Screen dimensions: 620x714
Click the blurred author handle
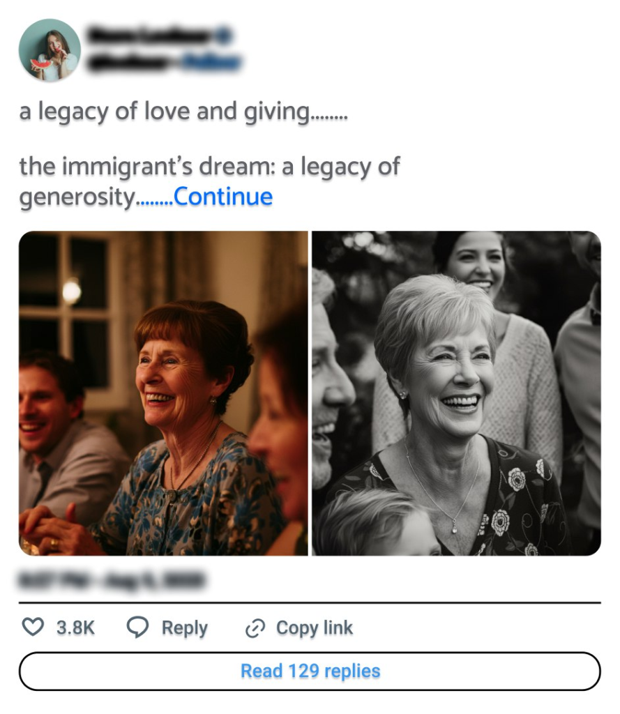tap(129, 63)
